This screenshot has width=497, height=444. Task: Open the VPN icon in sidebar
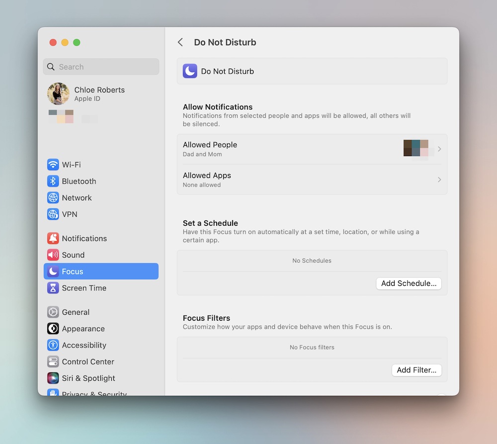pos(53,214)
